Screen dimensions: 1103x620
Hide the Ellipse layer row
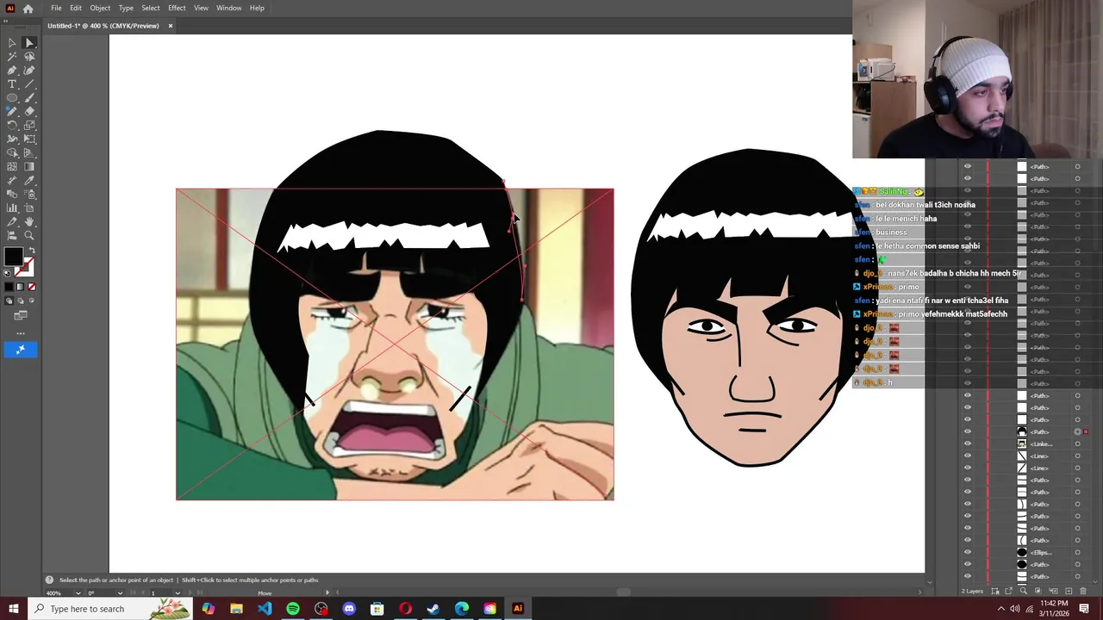click(x=967, y=552)
